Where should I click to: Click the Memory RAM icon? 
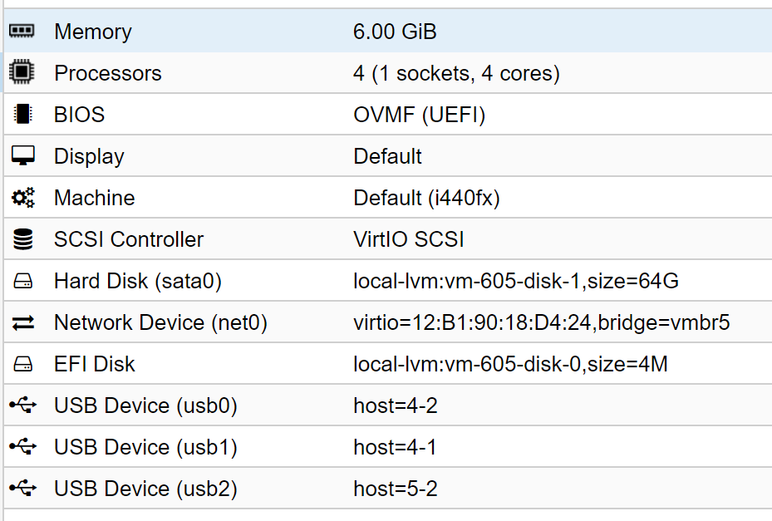pos(22,31)
